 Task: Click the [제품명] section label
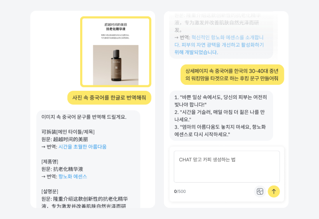tap(50, 162)
